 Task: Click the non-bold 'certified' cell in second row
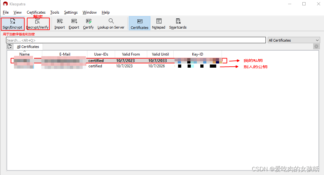click(95, 66)
